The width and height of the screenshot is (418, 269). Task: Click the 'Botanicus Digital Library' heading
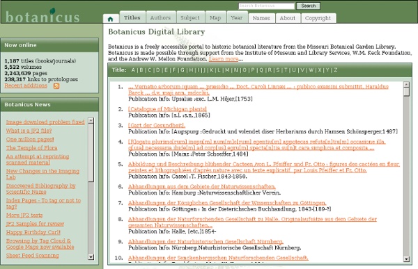pyautogui.click(x=157, y=32)
